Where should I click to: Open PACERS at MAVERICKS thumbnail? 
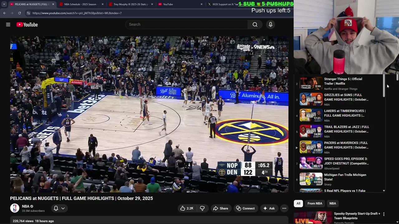[311, 147]
